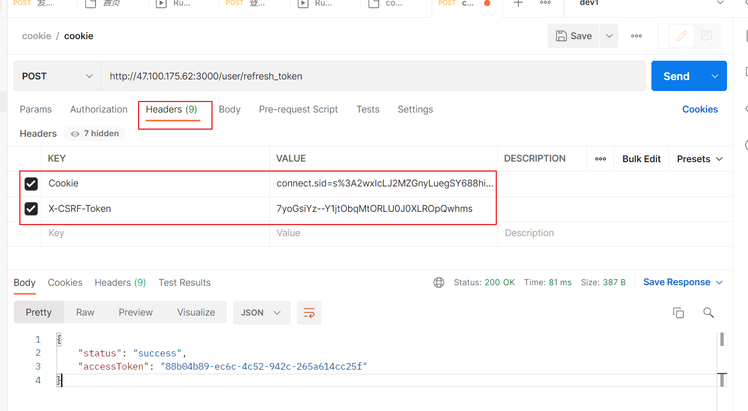Click the Cookie key cell

click(x=156, y=184)
